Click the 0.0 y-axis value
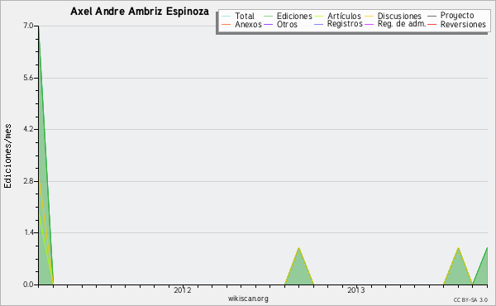This screenshot has width=496, height=306. click(28, 284)
